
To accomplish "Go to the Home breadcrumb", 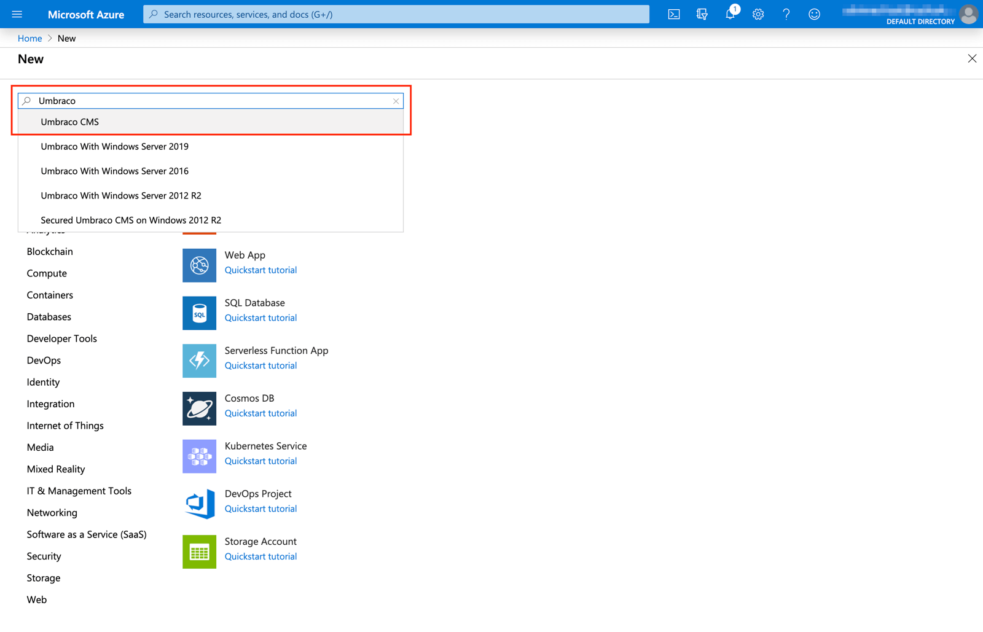I will (x=29, y=38).
